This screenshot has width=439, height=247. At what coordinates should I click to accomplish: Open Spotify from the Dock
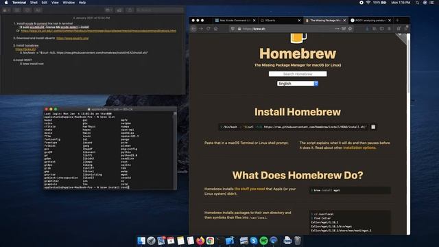pyautogui.click(x=263, y=241)
